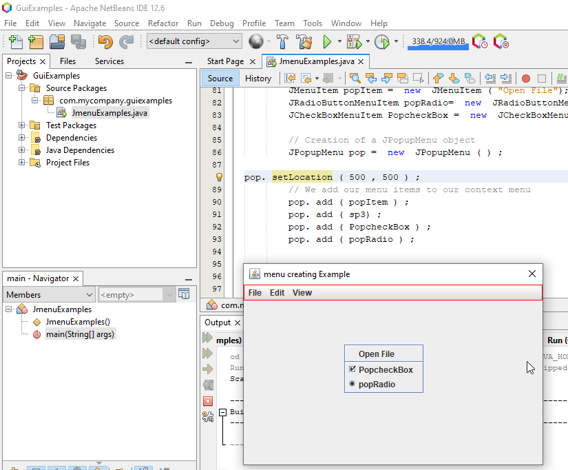Click the Navigator filter panel icon
The width and height of the screenshot is (568, 470).
[x=184, y=294]
